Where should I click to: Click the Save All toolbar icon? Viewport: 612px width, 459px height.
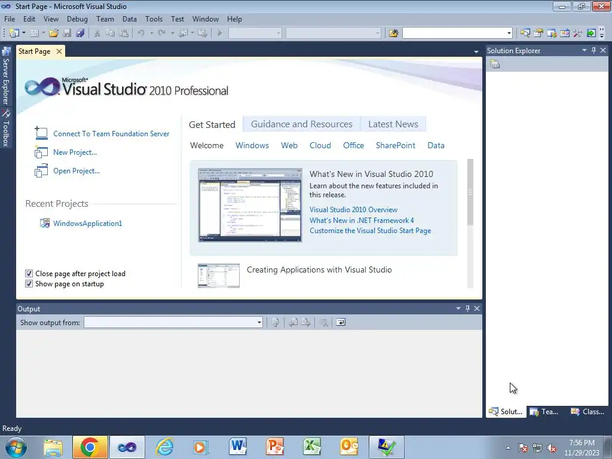pos(81,33)
